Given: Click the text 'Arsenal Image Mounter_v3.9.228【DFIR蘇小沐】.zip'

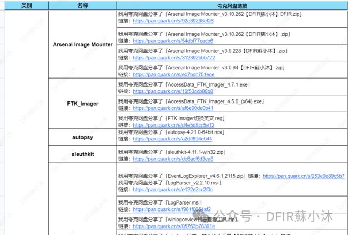Looking at the screenshot, I should (226, 51).
